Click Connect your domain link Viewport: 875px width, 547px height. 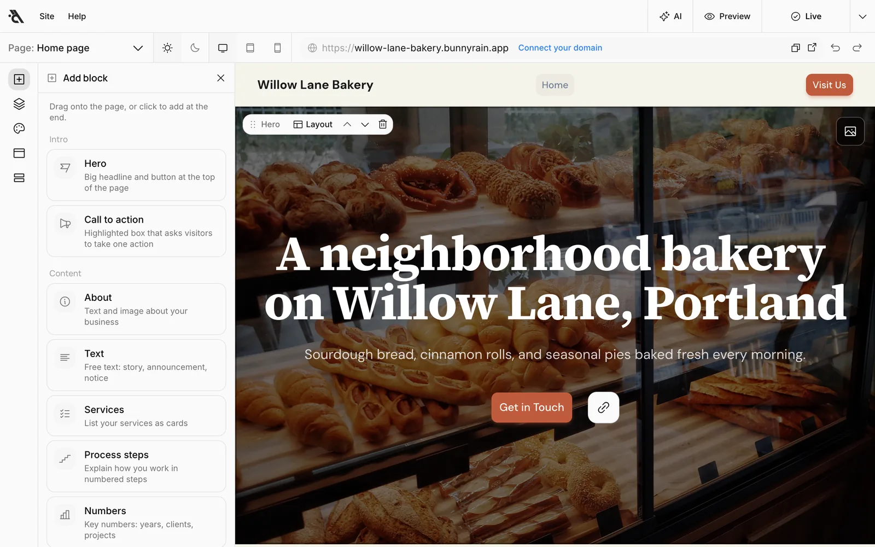(560, 48)
